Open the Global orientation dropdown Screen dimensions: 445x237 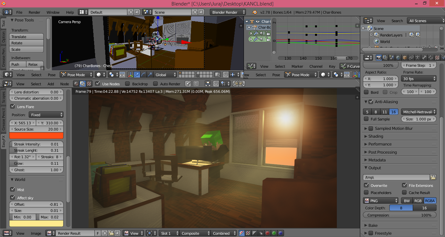(x=165, y=75)
